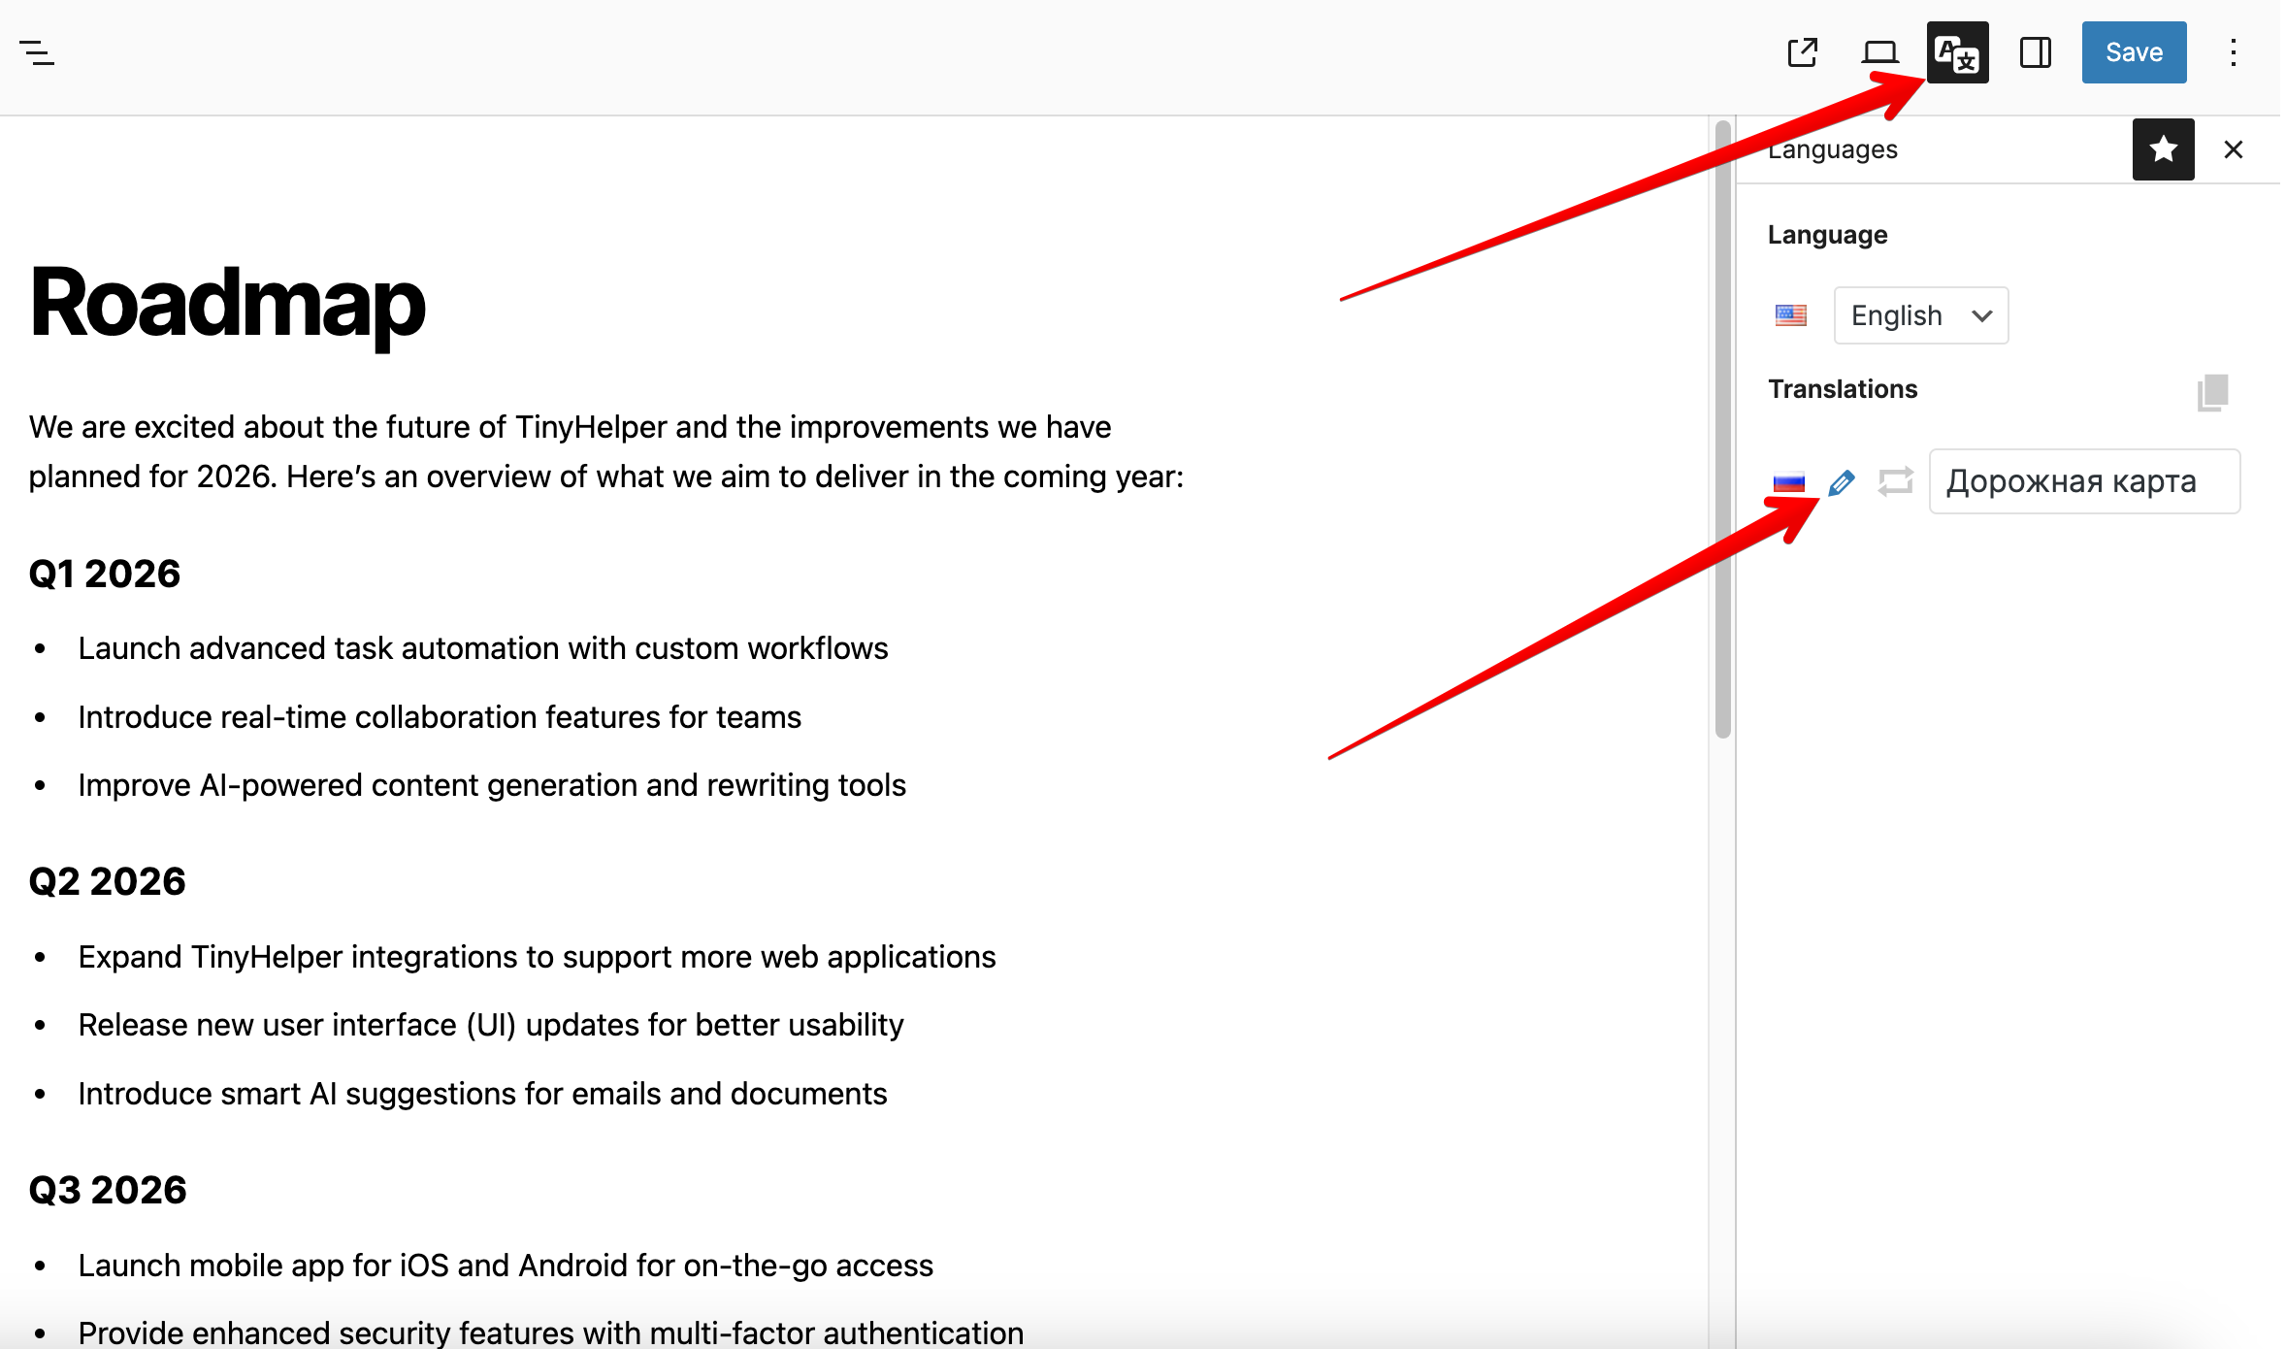2286x1349 pixels.
Task: Click the dropdown chevron next to English
Action: [1982, 315]
